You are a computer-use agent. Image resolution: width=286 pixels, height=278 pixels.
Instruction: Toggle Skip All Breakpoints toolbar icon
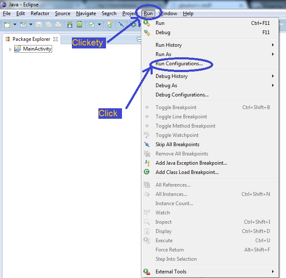[x=121, y=24]
